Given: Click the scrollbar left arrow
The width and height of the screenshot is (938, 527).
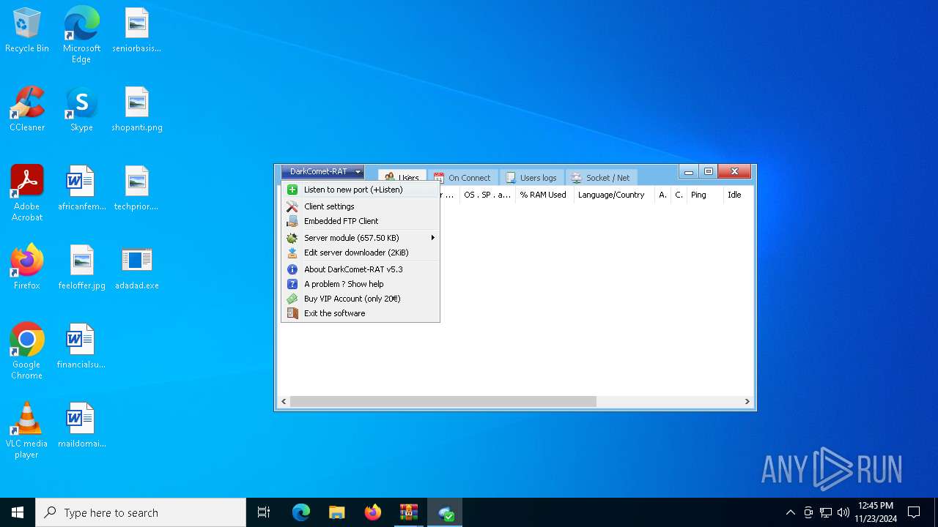Looking at the screenshot, I should pyautogui.click(x=284, y=401).
